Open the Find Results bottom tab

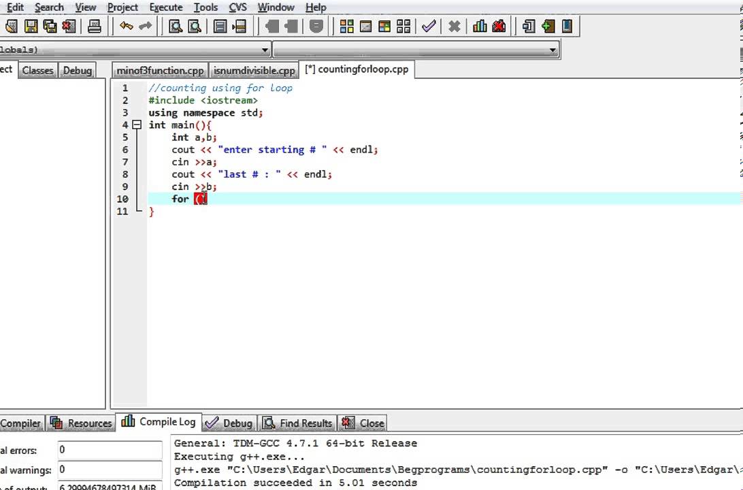(x=297, y=423)
